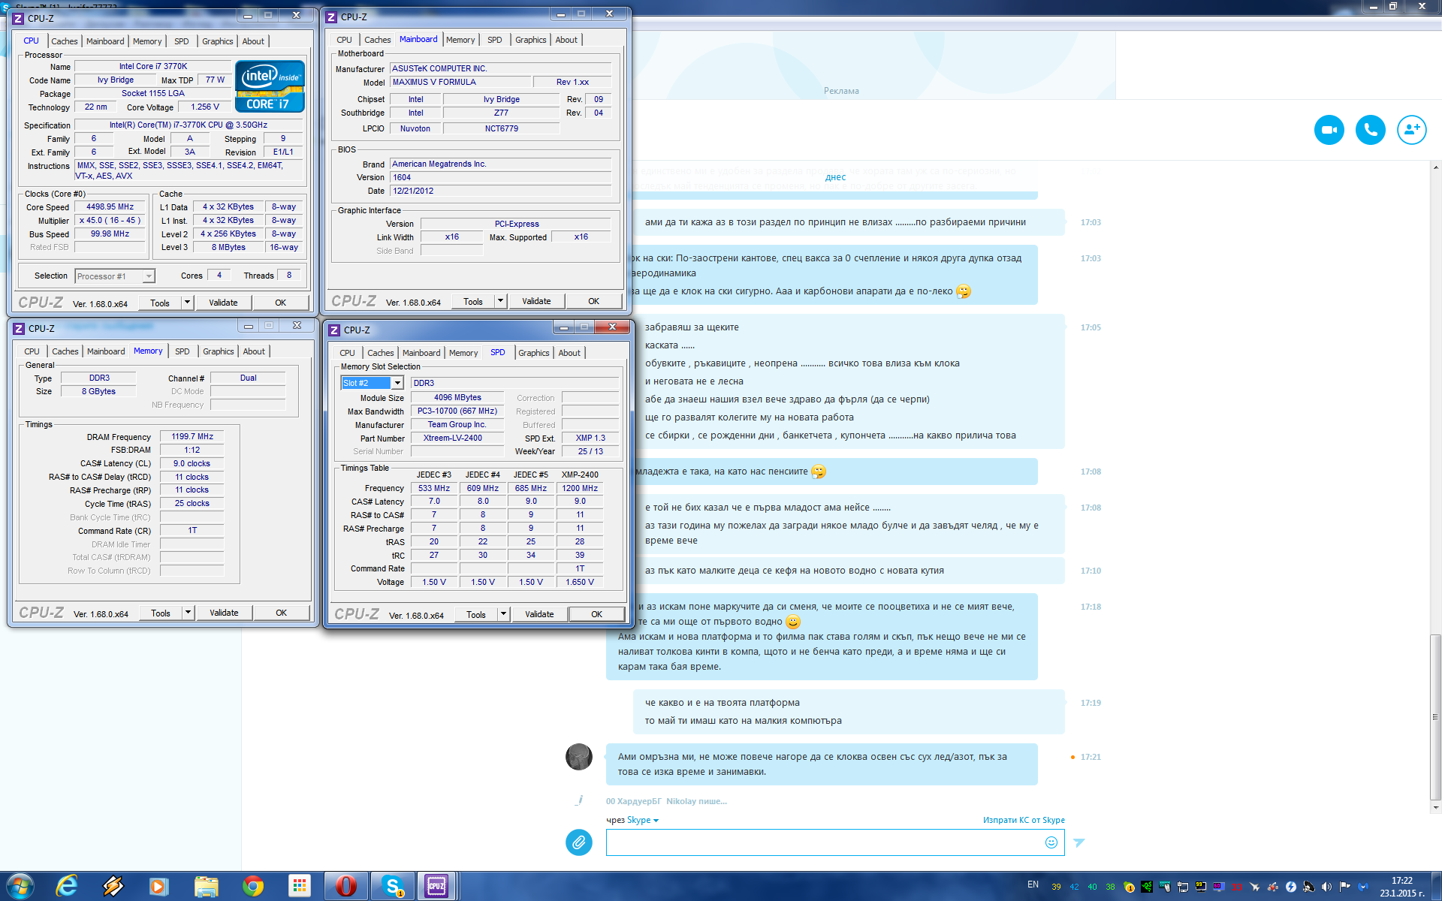Viewport: 1442px width, 901px height.
Task: Click the BIOS version '1604' field
Action: (500, 178)
